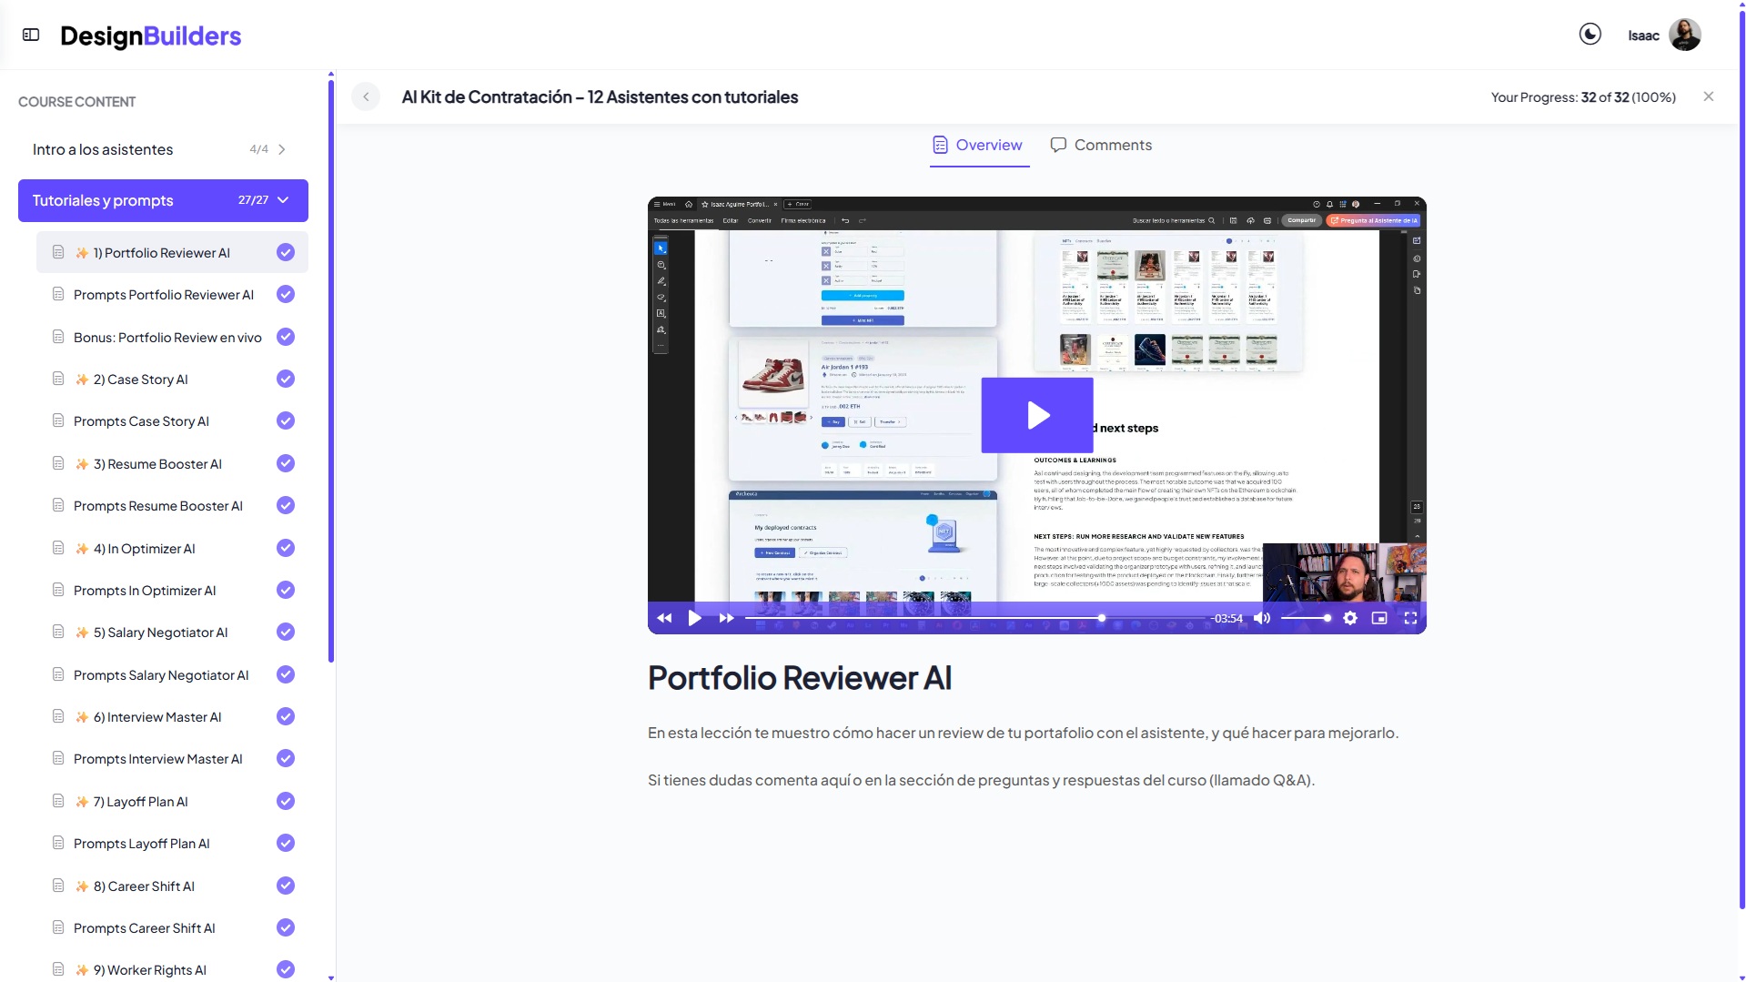
Task: Enter fullscreen video mode
Action: coord(1410,618)
